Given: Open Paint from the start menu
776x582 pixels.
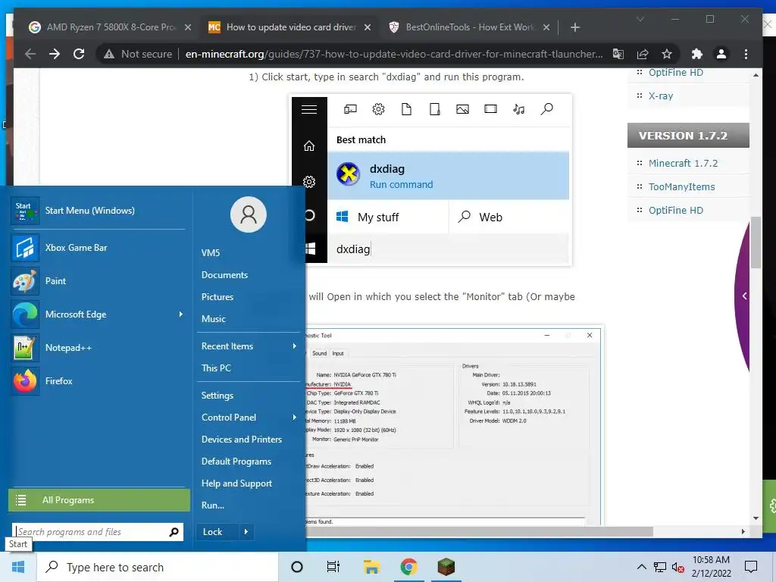Looking at the screenshot, I should 98,281.
